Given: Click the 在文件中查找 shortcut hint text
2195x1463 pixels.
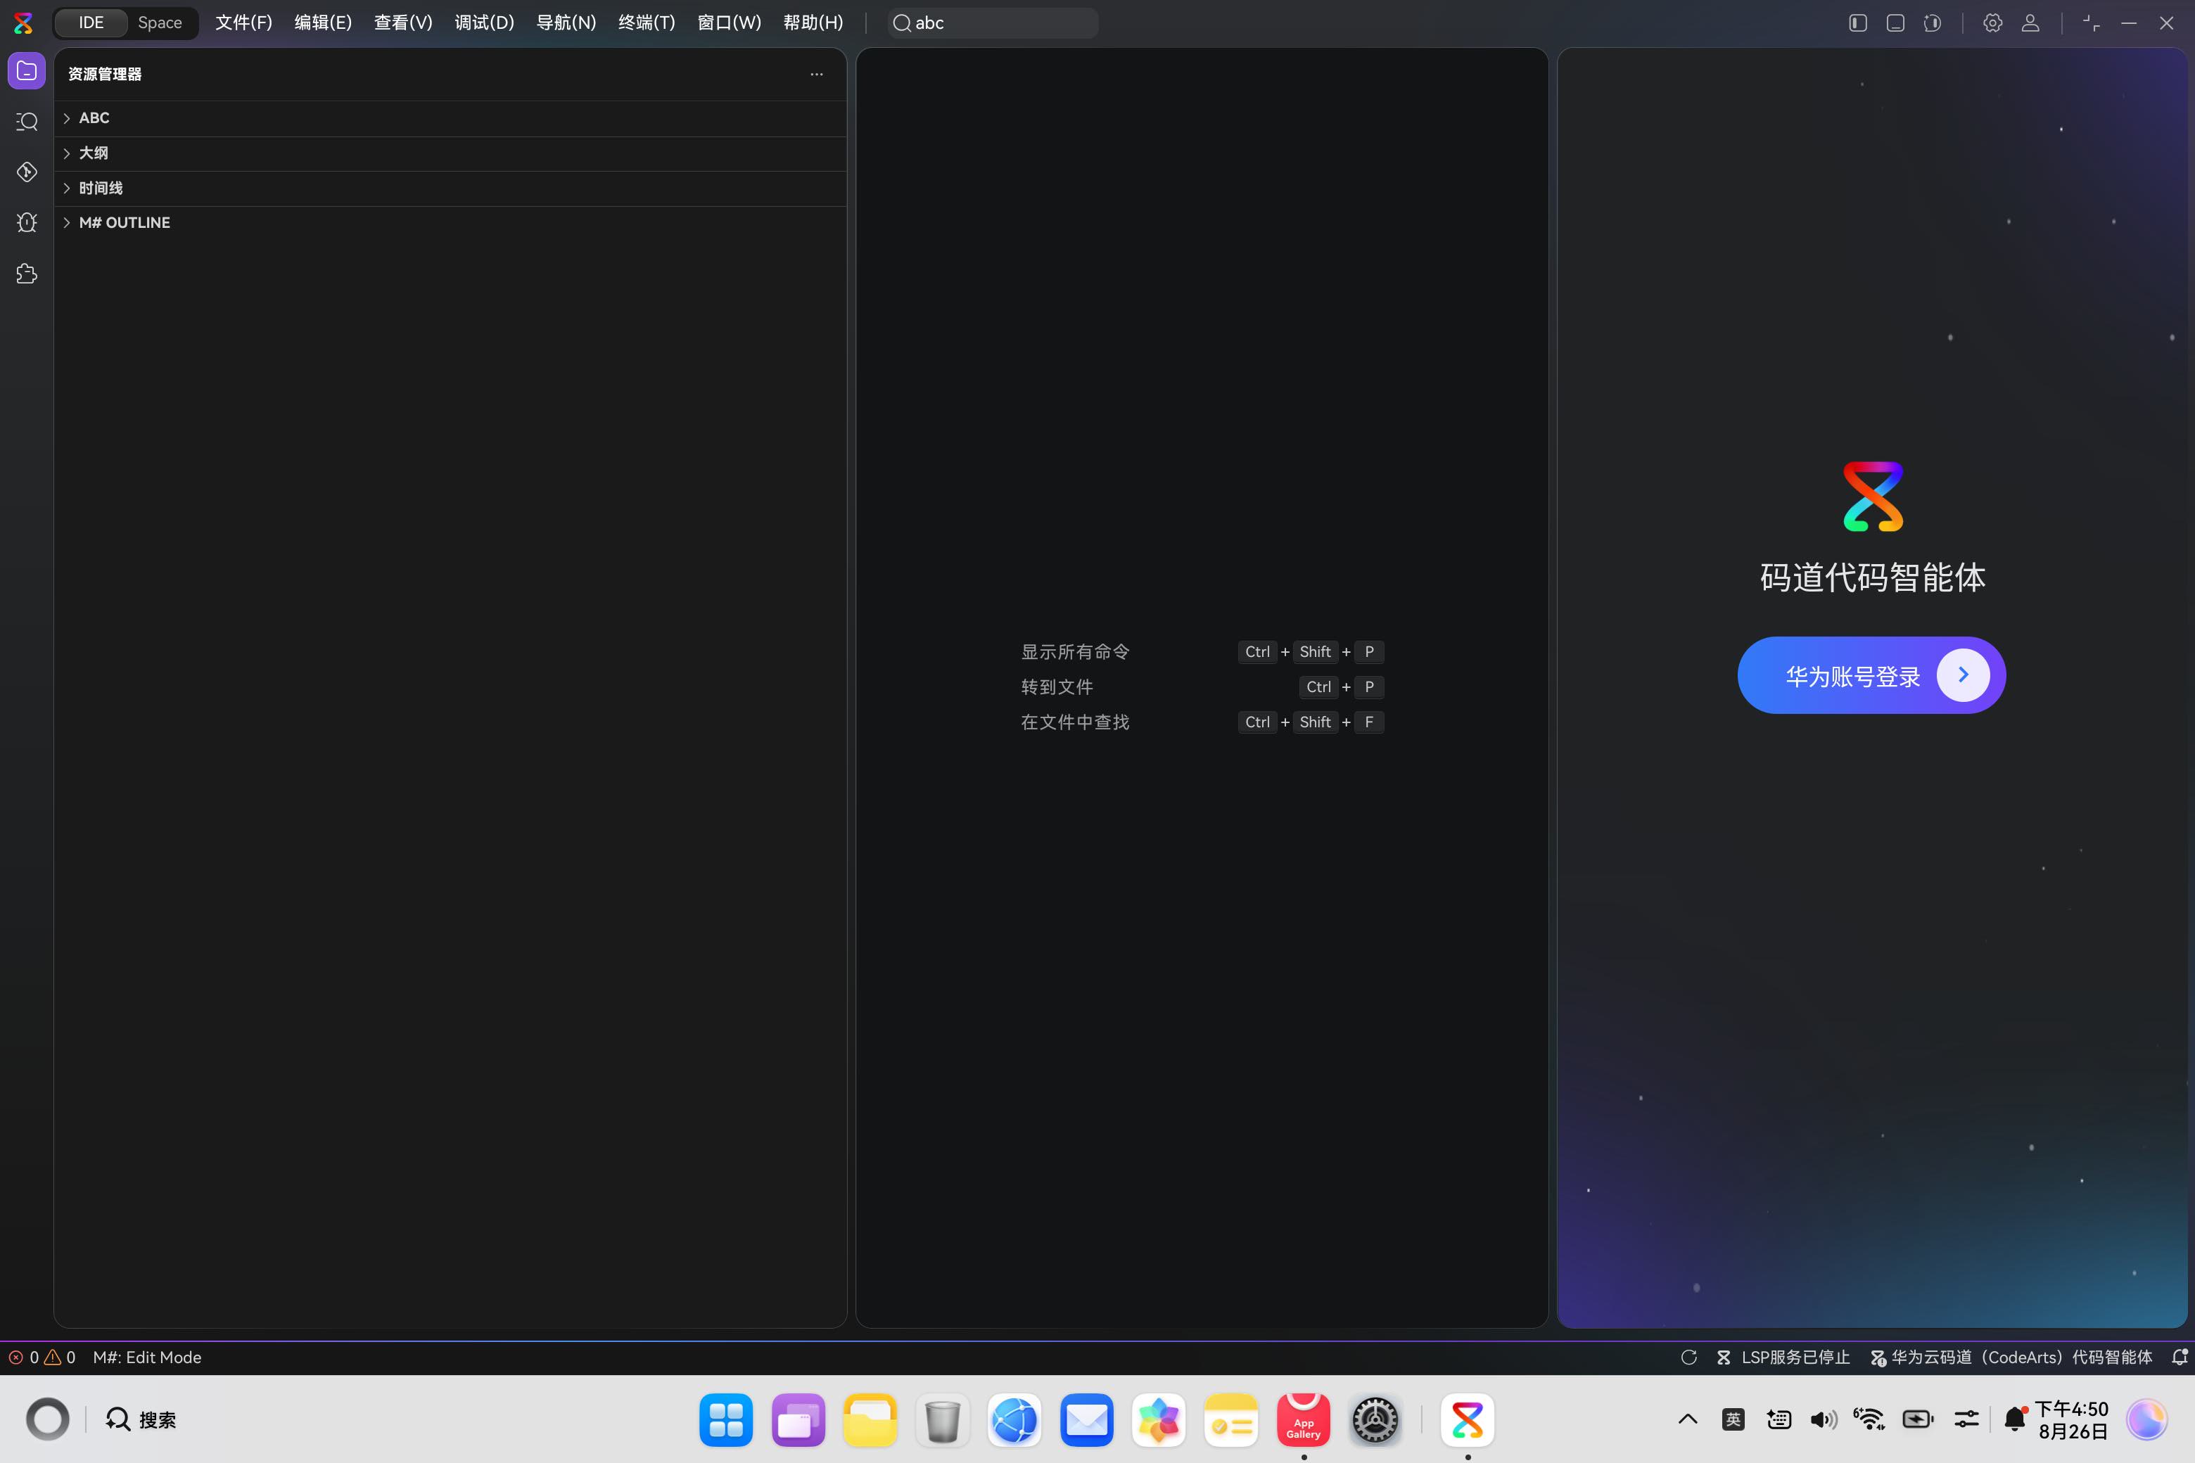Looking at the screenshot, I should pyautogui.click(x=1075, y=722).
